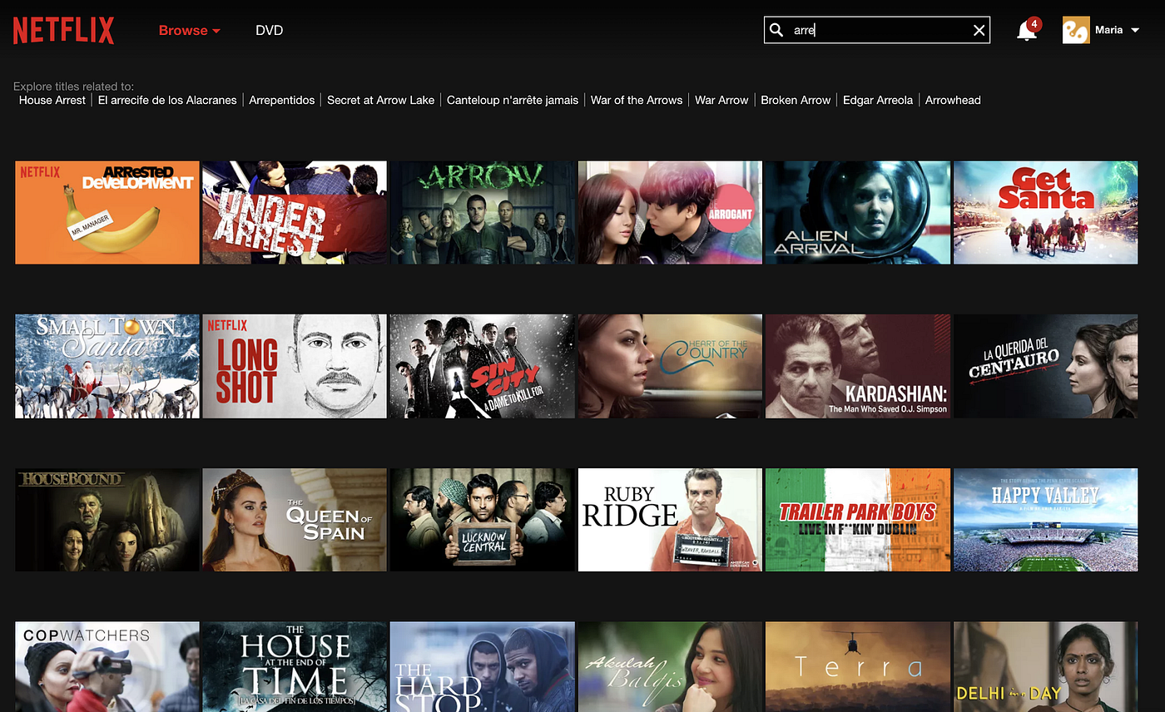Select the Get Santa thumbnail
The width and height of the screenshot is (1165, 712).
tap(1045, 213)
